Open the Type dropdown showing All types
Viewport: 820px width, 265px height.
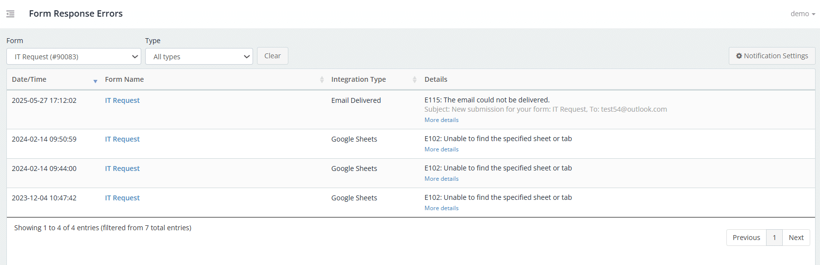[199, 56]
